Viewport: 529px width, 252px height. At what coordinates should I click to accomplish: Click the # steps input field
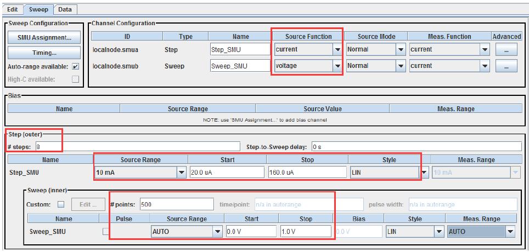[137, 147]
